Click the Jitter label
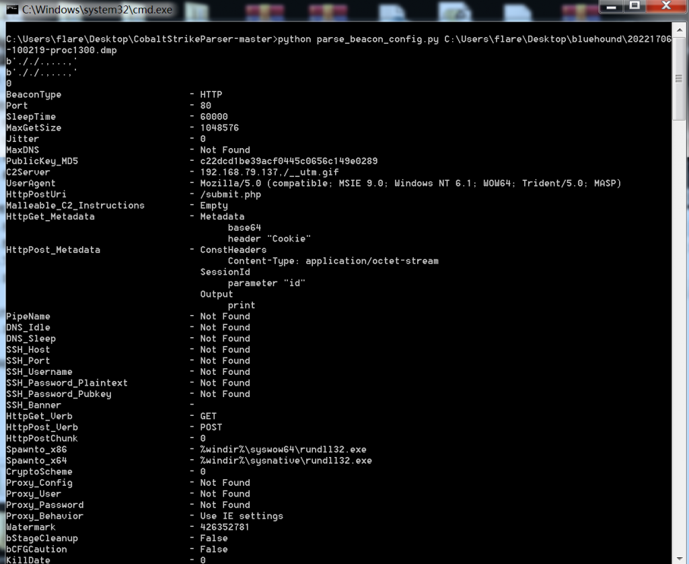 click(x=22, y=139)
